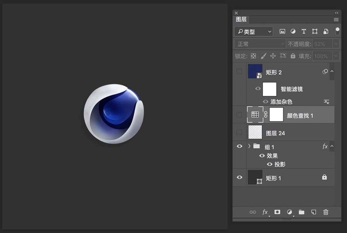Viewport: 347px width, 233px height.
Task: Click the link layers icon
Action: pos(253,212)
